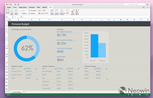Select the View ribbon tab
This screenshot has height=98, width=153.
[x=51, y=7]
